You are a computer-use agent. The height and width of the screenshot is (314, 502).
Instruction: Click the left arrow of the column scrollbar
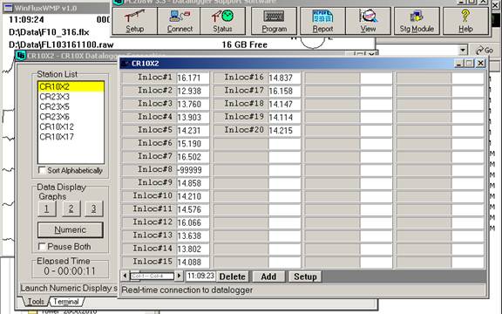click(125, 276)
